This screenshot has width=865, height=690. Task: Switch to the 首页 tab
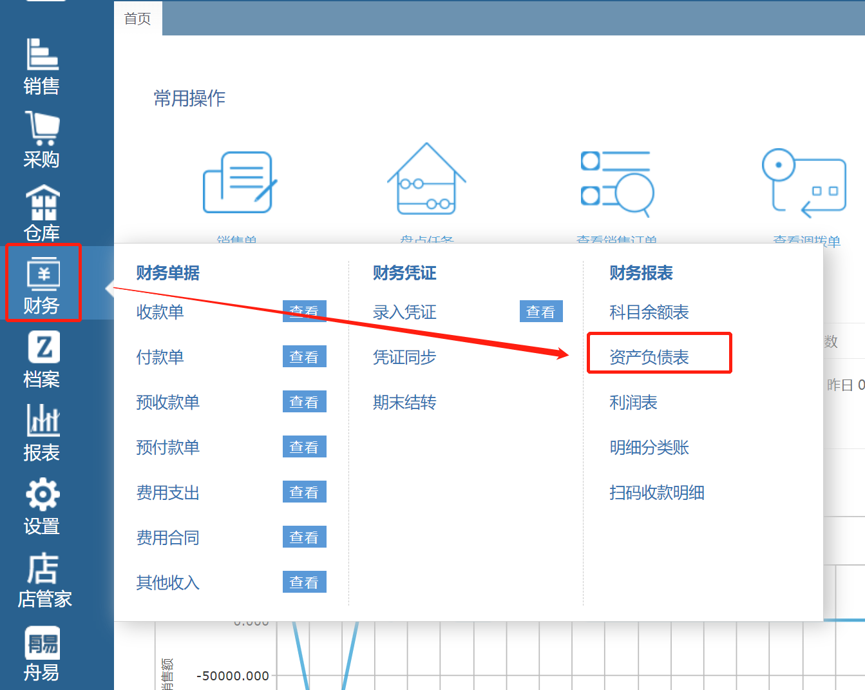click(138, 19)
